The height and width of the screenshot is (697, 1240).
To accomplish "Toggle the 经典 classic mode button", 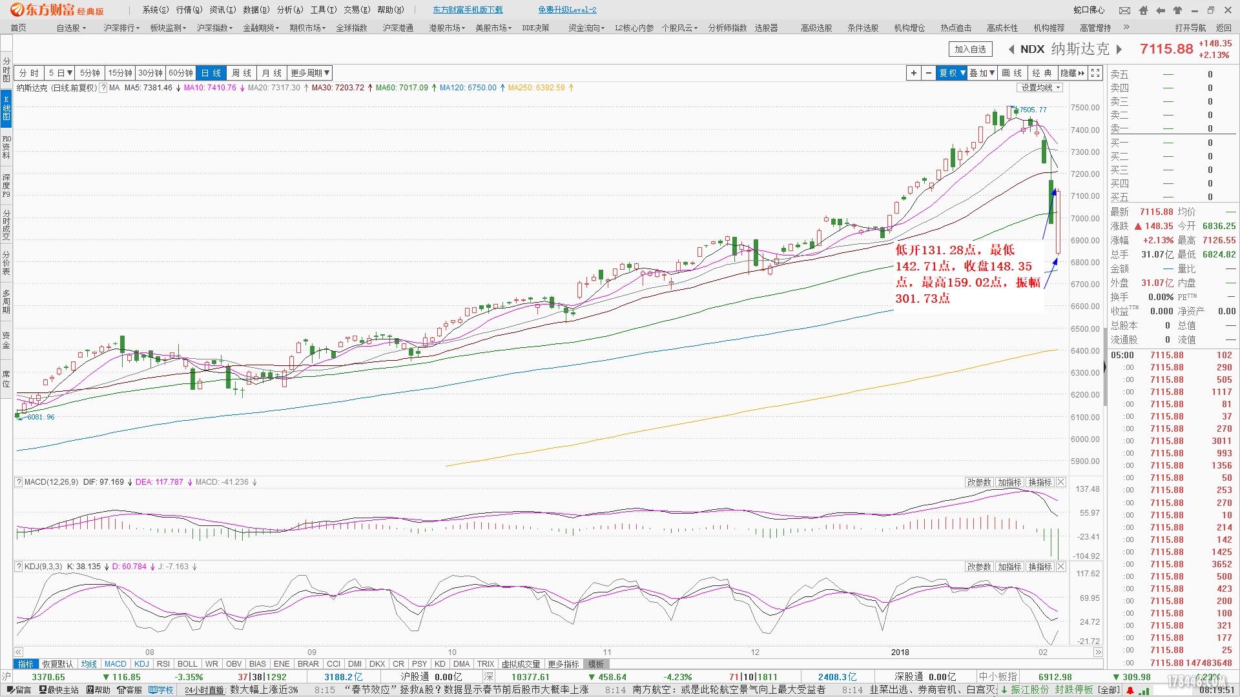I will (x=1042, y=73).
